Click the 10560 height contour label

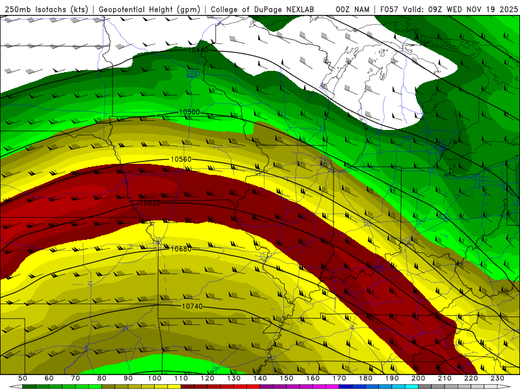(x=181, y=159)
